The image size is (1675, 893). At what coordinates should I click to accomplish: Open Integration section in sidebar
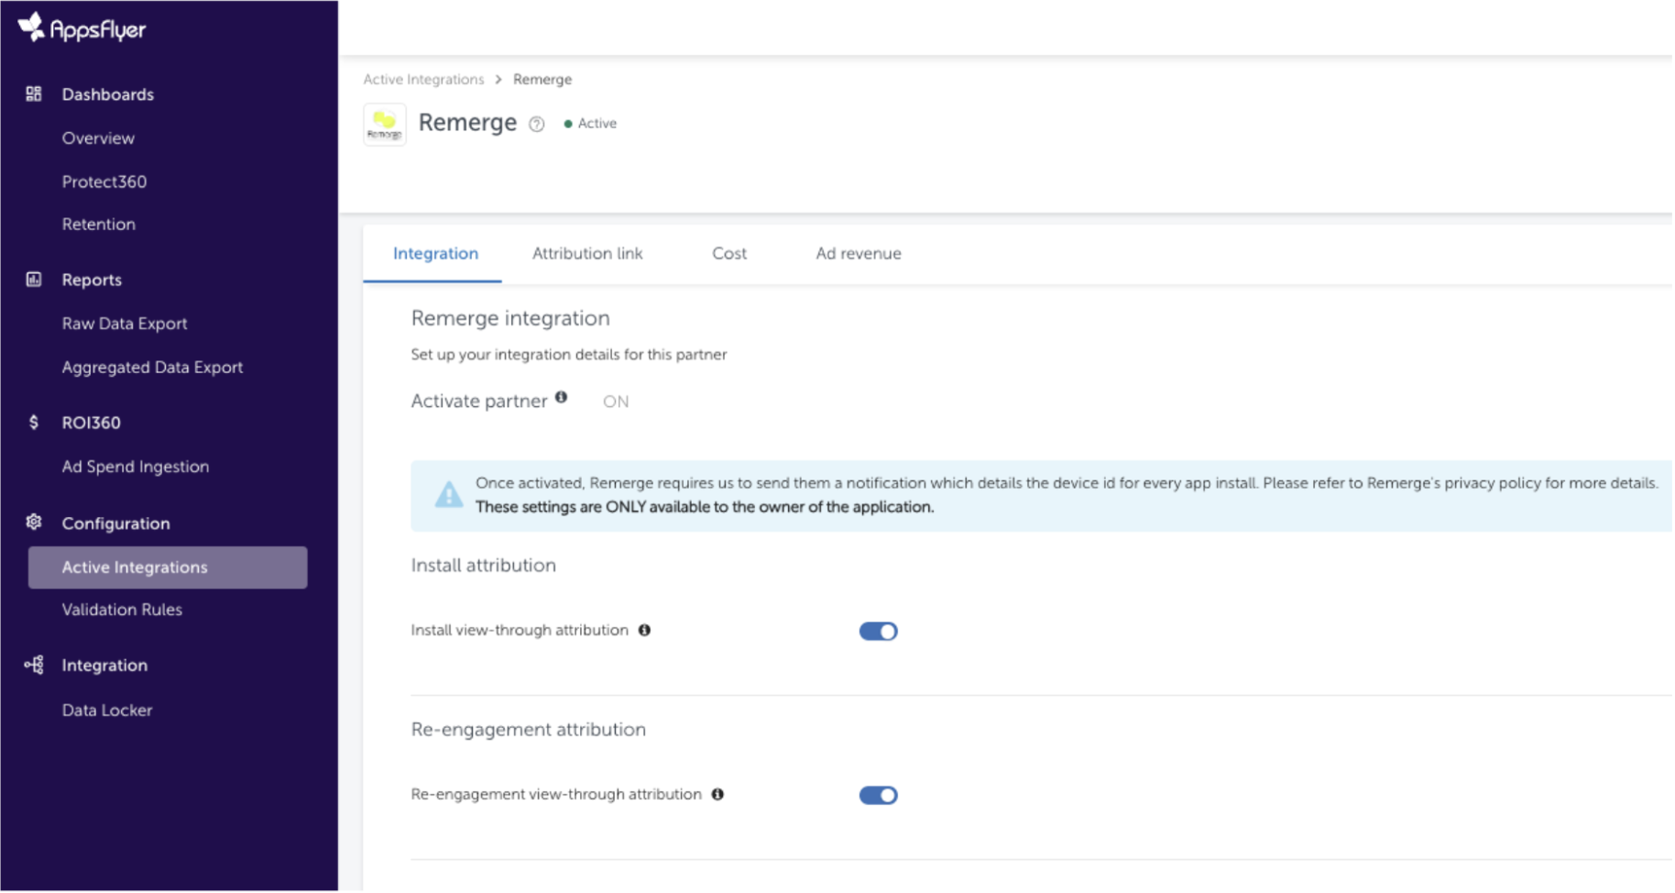pyautogui.click(x=104, y=666)
